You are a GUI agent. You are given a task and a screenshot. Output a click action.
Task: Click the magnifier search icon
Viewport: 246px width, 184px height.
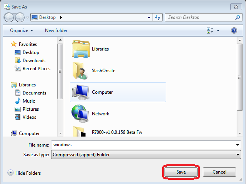(238, 17)
